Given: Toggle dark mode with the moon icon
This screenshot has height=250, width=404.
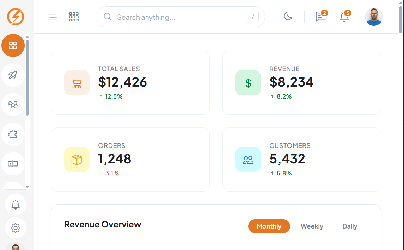Looking at the screenshot, I should tap(288, 17).
